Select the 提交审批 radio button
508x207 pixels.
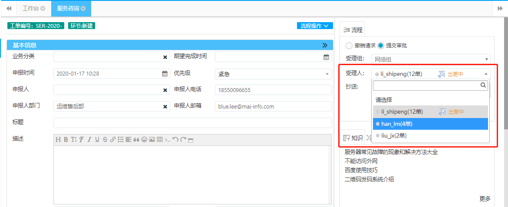(x=381, y=46)
